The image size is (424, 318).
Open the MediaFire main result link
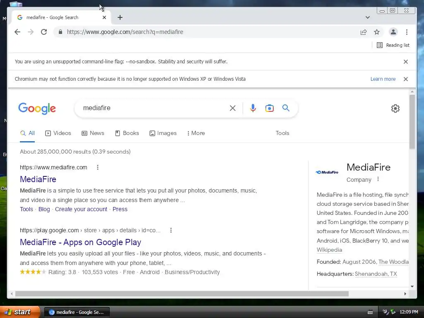click(x=38, y=179)
